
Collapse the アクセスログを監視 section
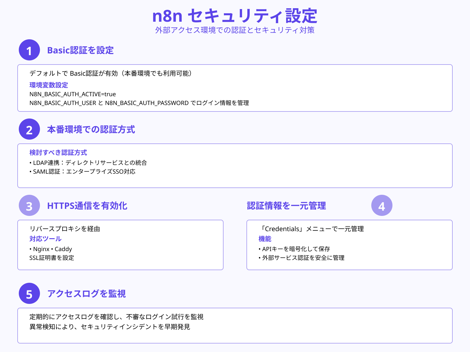[x=87, y=294]
